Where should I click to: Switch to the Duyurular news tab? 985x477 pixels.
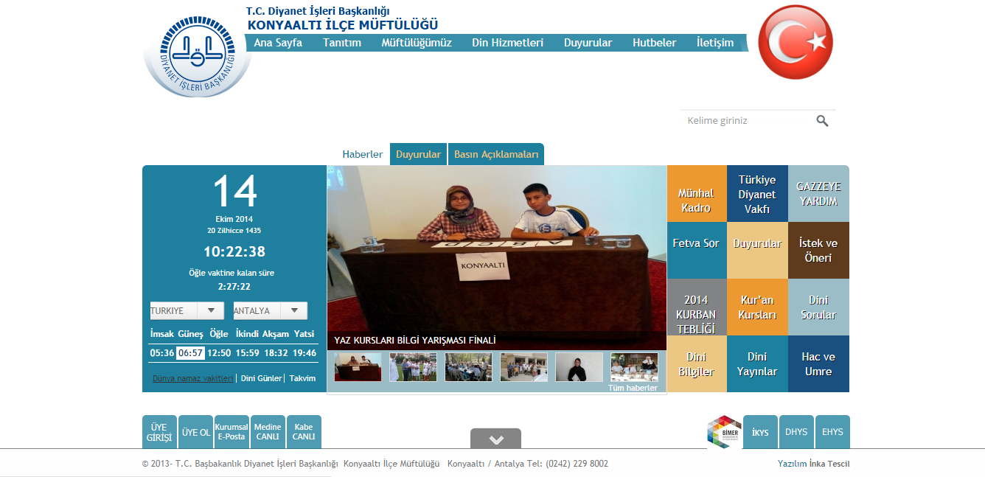point(418,155)
